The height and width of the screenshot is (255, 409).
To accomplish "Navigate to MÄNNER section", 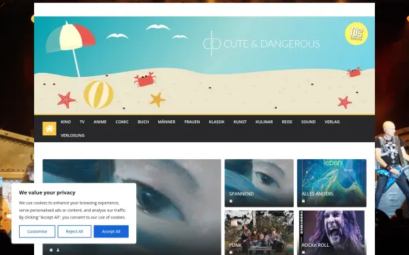I will [166, 122].
